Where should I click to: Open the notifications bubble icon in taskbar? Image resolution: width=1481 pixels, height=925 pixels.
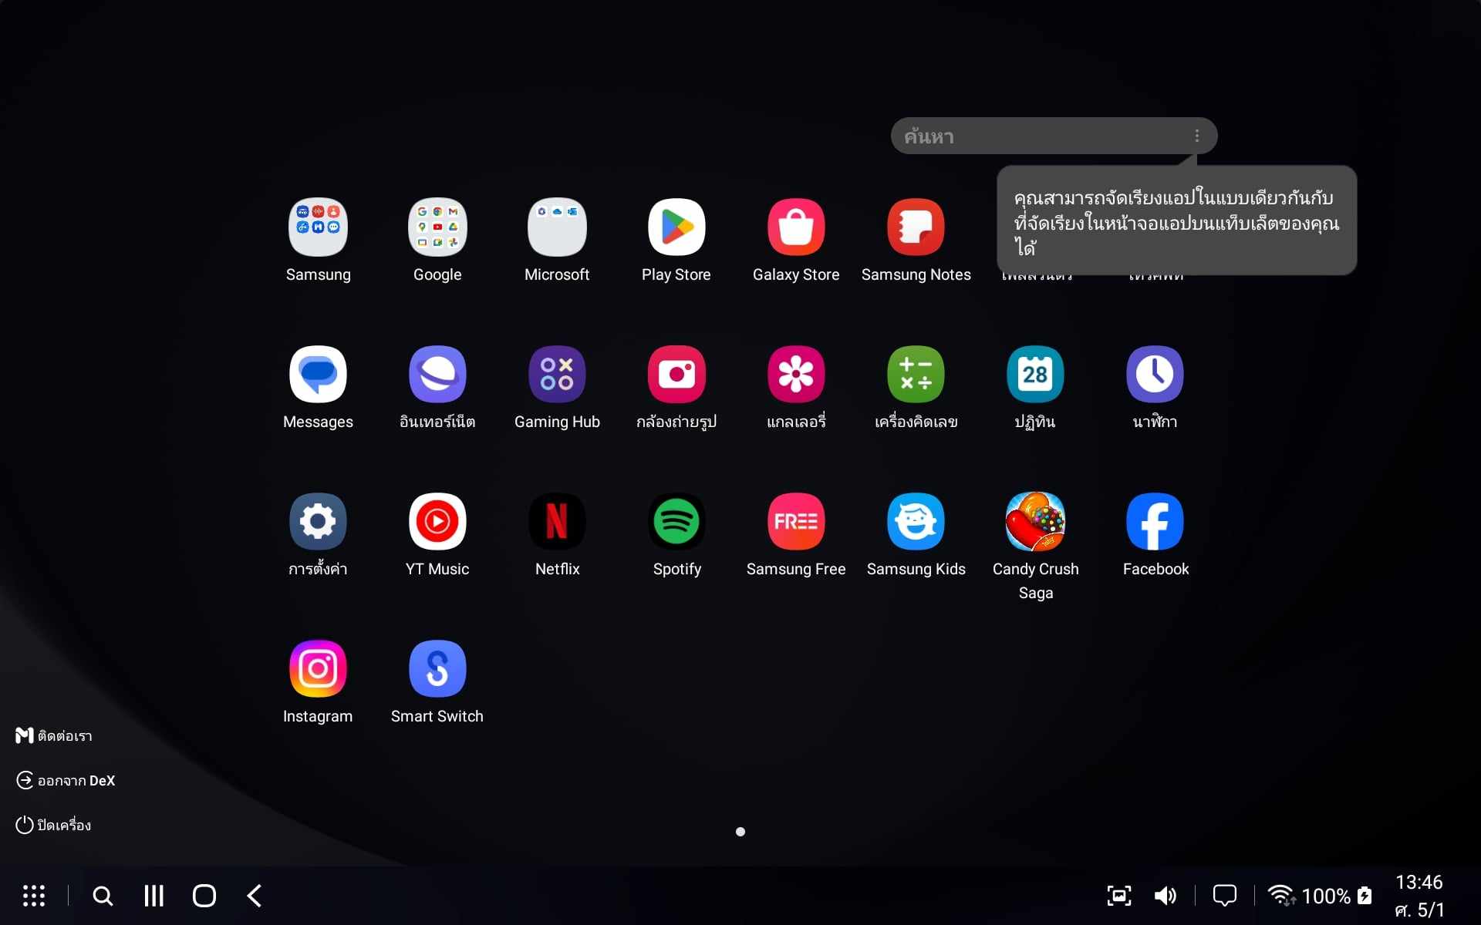point(1224,896)
